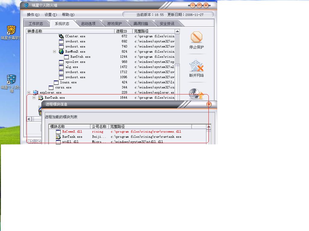Select the red RsCommX.dll module name
The image size is (309, 231).
point(72,132)
